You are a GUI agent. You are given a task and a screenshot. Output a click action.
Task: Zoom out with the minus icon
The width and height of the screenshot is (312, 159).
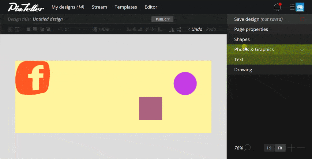(x=301, y=148)
